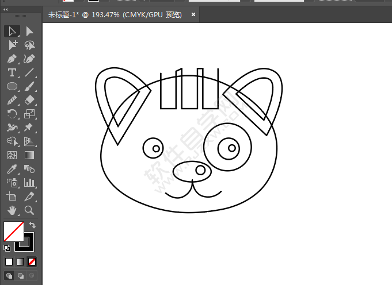392x285 pixels.
Task: Choose the Line Segment tool
Action: pos(29,72)
